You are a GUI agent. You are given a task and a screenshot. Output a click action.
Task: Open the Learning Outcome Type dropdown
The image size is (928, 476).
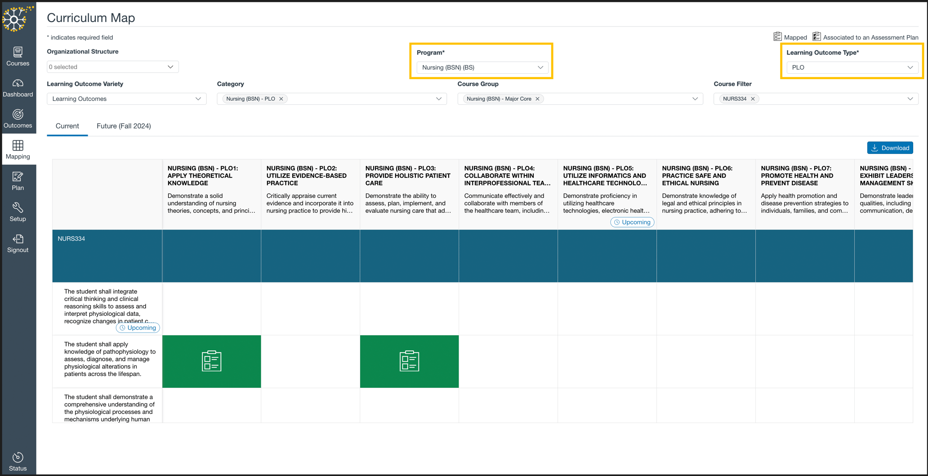pyautogui.click(x=852, y=67)
